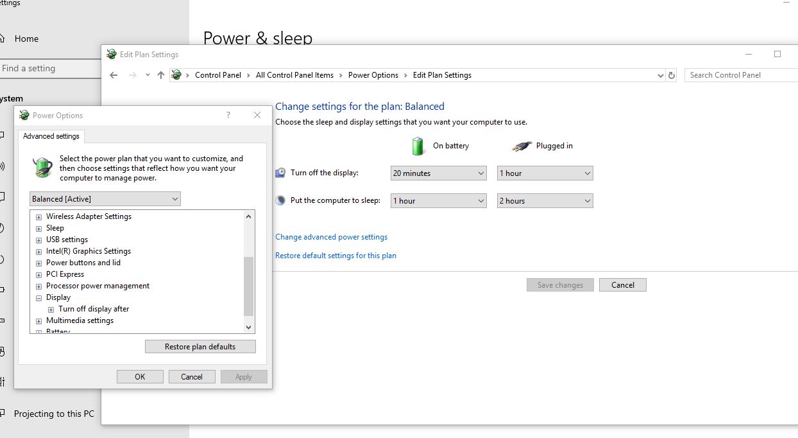The width and height of the screenshot is (798, 438).
Task: Click the power plug icon above Plugged in
Action: [521, 146]
